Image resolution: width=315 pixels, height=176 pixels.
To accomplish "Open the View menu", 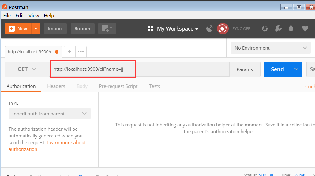I will click(34, 16).
